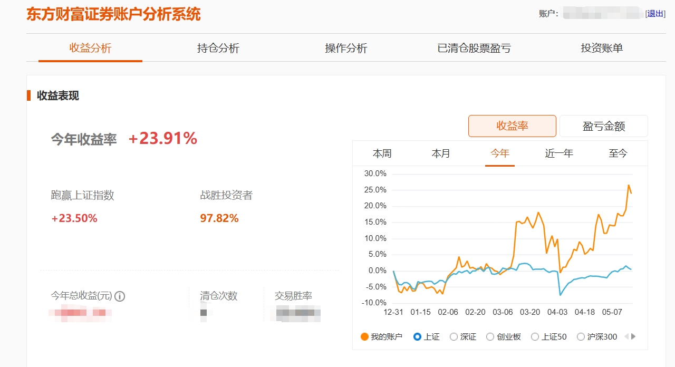The image size is (675, 367).
Task: Open info icon beside 今年总收益(元)
Action: pos(120,296)
